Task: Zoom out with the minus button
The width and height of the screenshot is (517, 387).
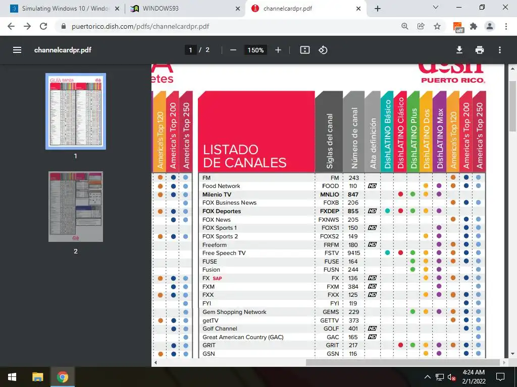Action: 233,50
